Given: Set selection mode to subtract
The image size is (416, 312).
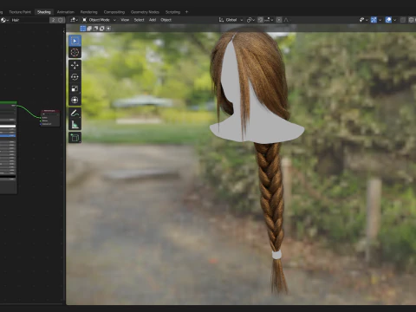Looking at the screenshot, I should 95,29.
